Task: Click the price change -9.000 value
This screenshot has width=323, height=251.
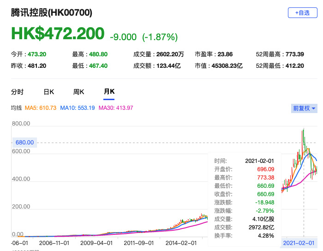Action: [x=123, y=37]
